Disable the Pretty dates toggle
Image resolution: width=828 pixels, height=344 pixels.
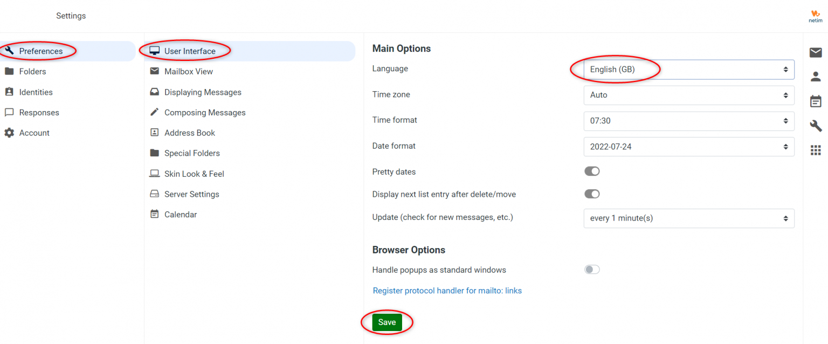591,171
